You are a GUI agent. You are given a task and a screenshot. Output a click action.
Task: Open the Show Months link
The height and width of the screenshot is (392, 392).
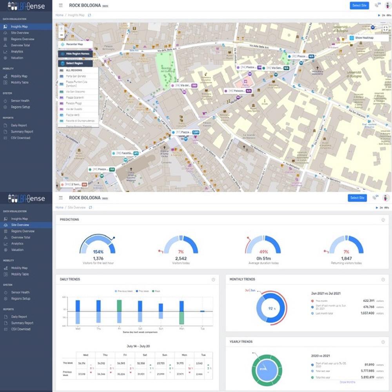click(x=347, y=382)
